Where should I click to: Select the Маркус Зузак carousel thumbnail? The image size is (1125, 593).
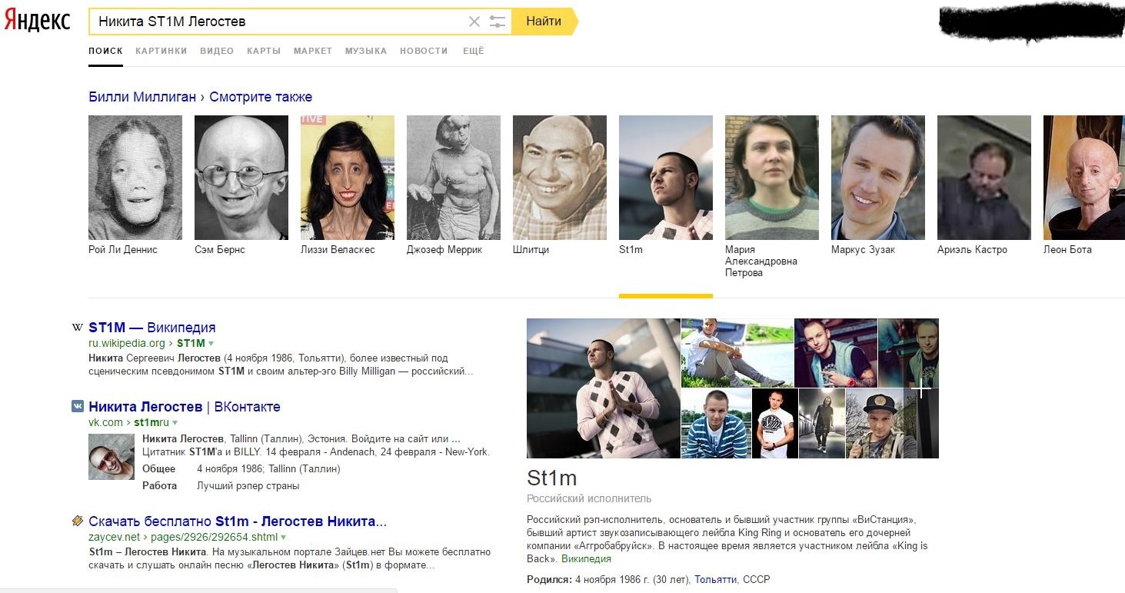[877, 178]
